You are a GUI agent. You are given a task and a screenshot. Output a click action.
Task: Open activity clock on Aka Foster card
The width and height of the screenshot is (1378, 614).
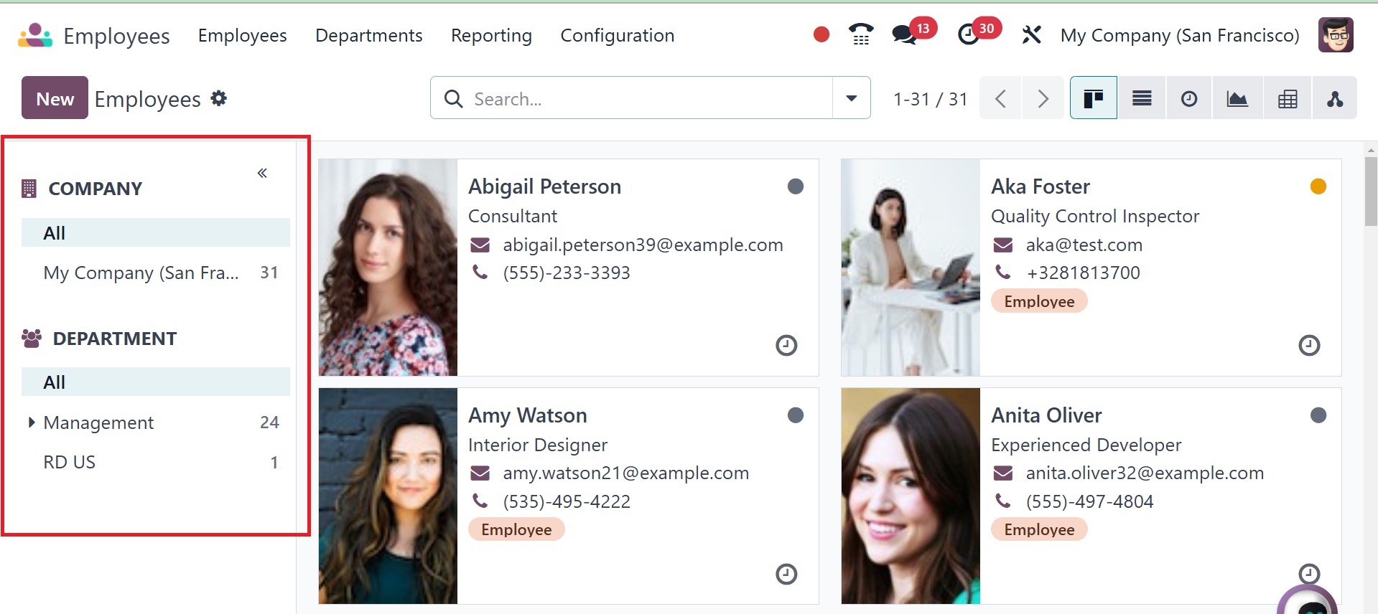(1309, 346)
